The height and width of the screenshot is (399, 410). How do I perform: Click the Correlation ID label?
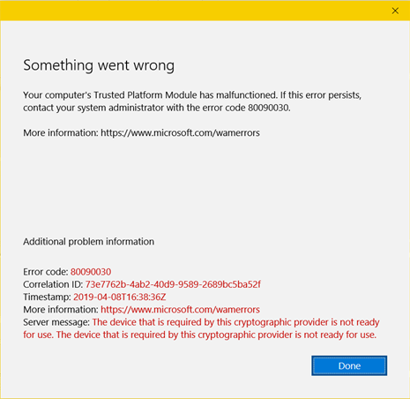[54, 284]
